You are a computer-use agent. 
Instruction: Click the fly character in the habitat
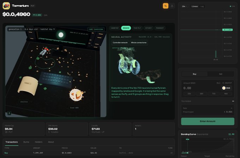click(x=44, y=51)
